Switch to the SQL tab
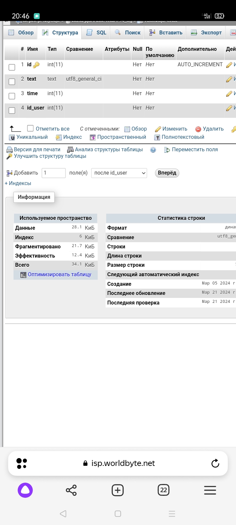236x525 pixels. (x=97, y=32)
